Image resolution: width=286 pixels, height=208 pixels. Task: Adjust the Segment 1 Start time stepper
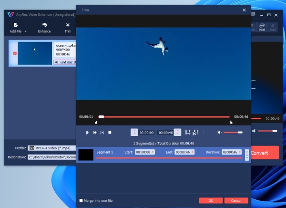coord(153,152)
